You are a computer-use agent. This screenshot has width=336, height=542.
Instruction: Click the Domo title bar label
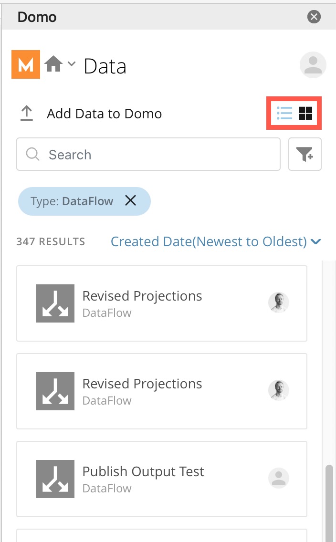(x=37, y=17)
